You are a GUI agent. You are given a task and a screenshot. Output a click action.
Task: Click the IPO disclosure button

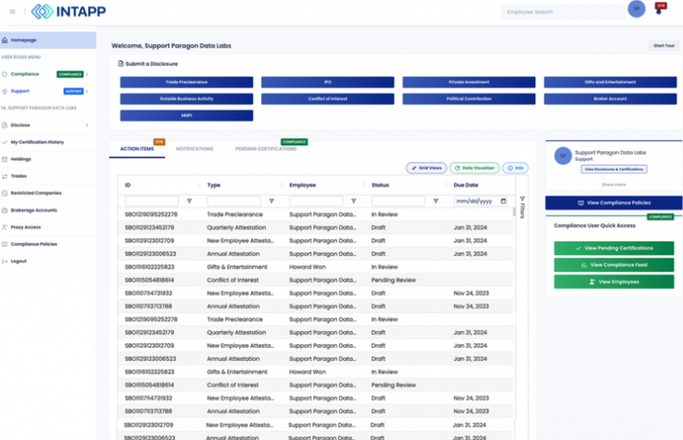[x=328, y=83]
